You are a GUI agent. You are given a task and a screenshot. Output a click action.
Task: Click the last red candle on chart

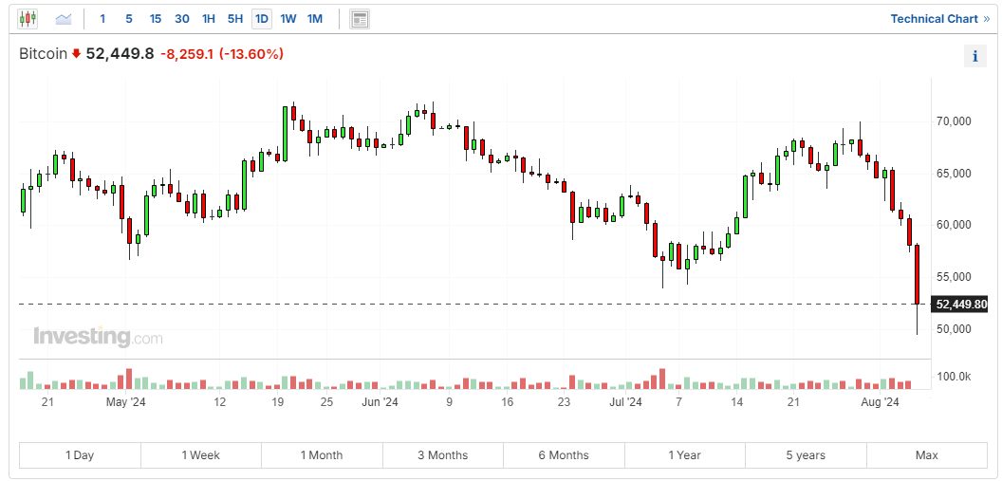(918, 275)
